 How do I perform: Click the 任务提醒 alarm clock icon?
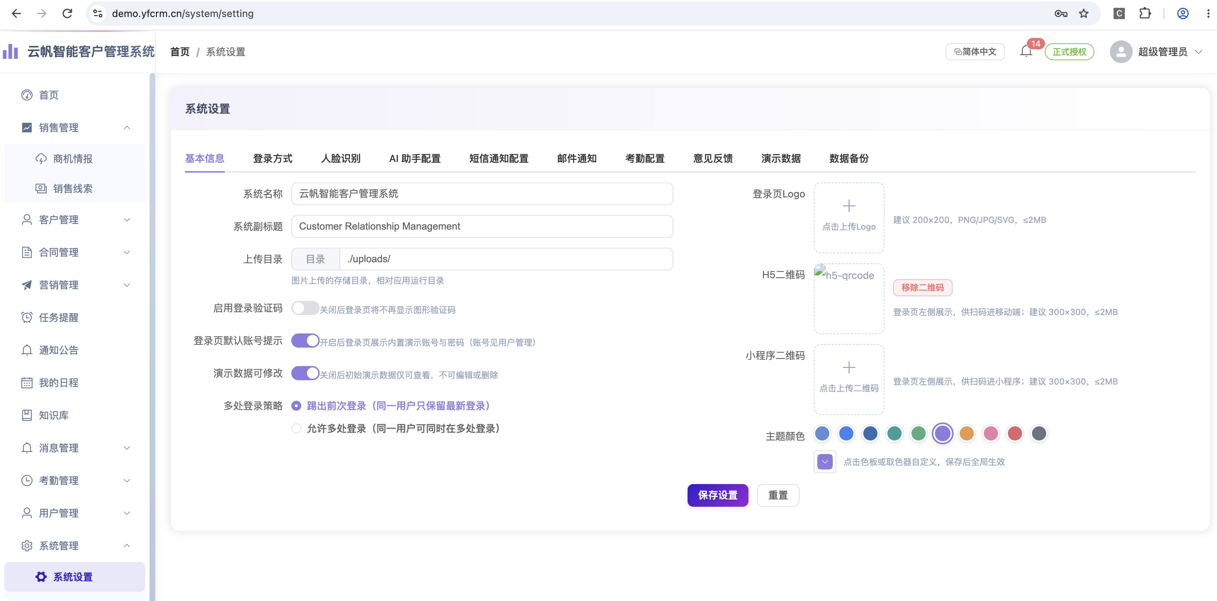[x=27, y=318]
